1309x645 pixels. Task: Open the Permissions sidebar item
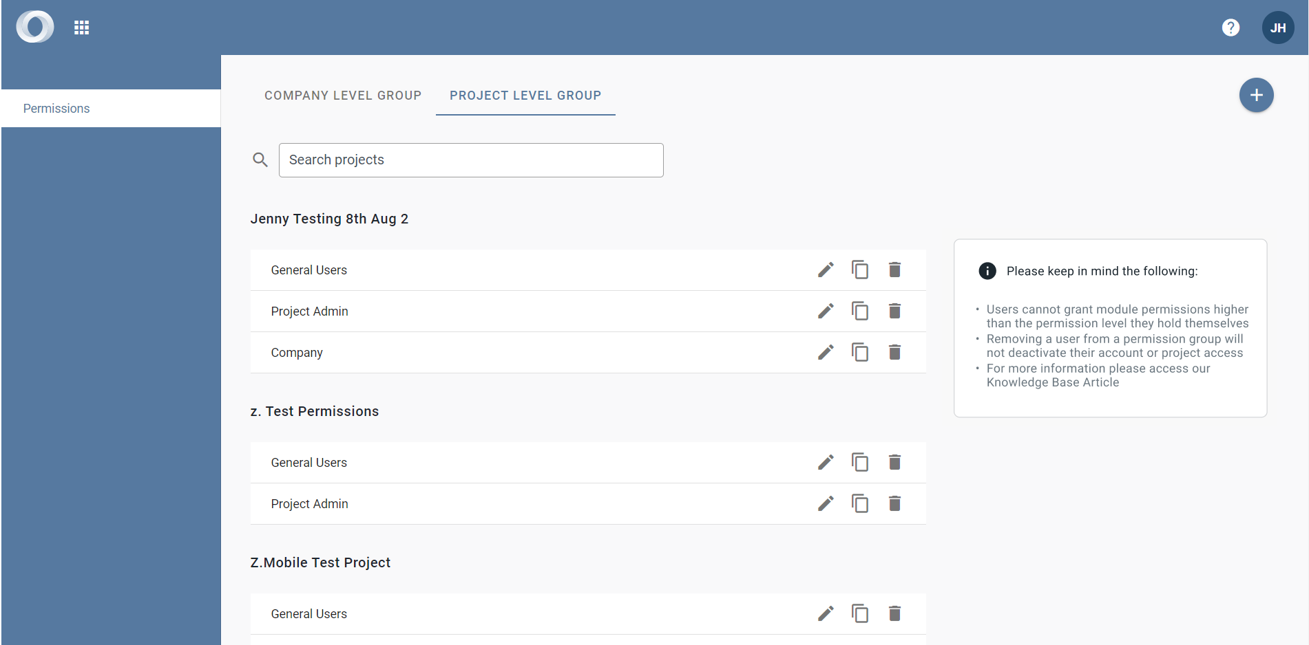point(56,108)
